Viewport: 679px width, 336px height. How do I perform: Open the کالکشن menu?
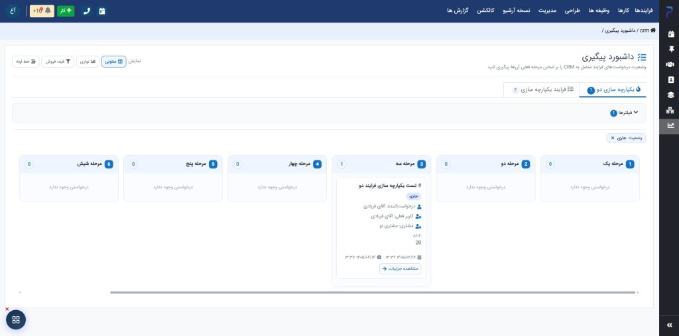click(x=486, y=11)
